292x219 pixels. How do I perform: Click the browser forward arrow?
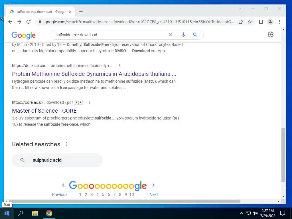[x=19, y=22]
